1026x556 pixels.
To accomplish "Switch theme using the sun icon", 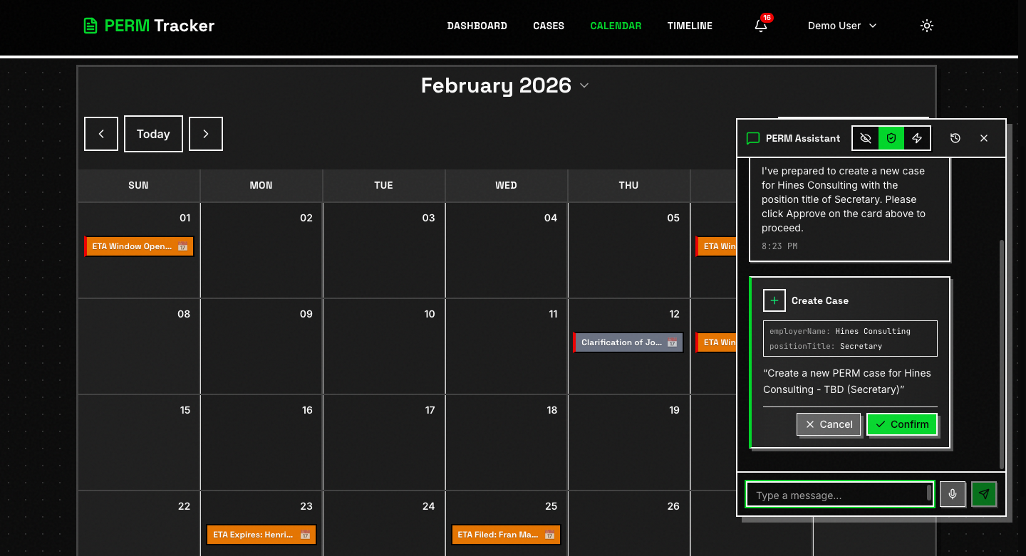I will pos(927,26).
